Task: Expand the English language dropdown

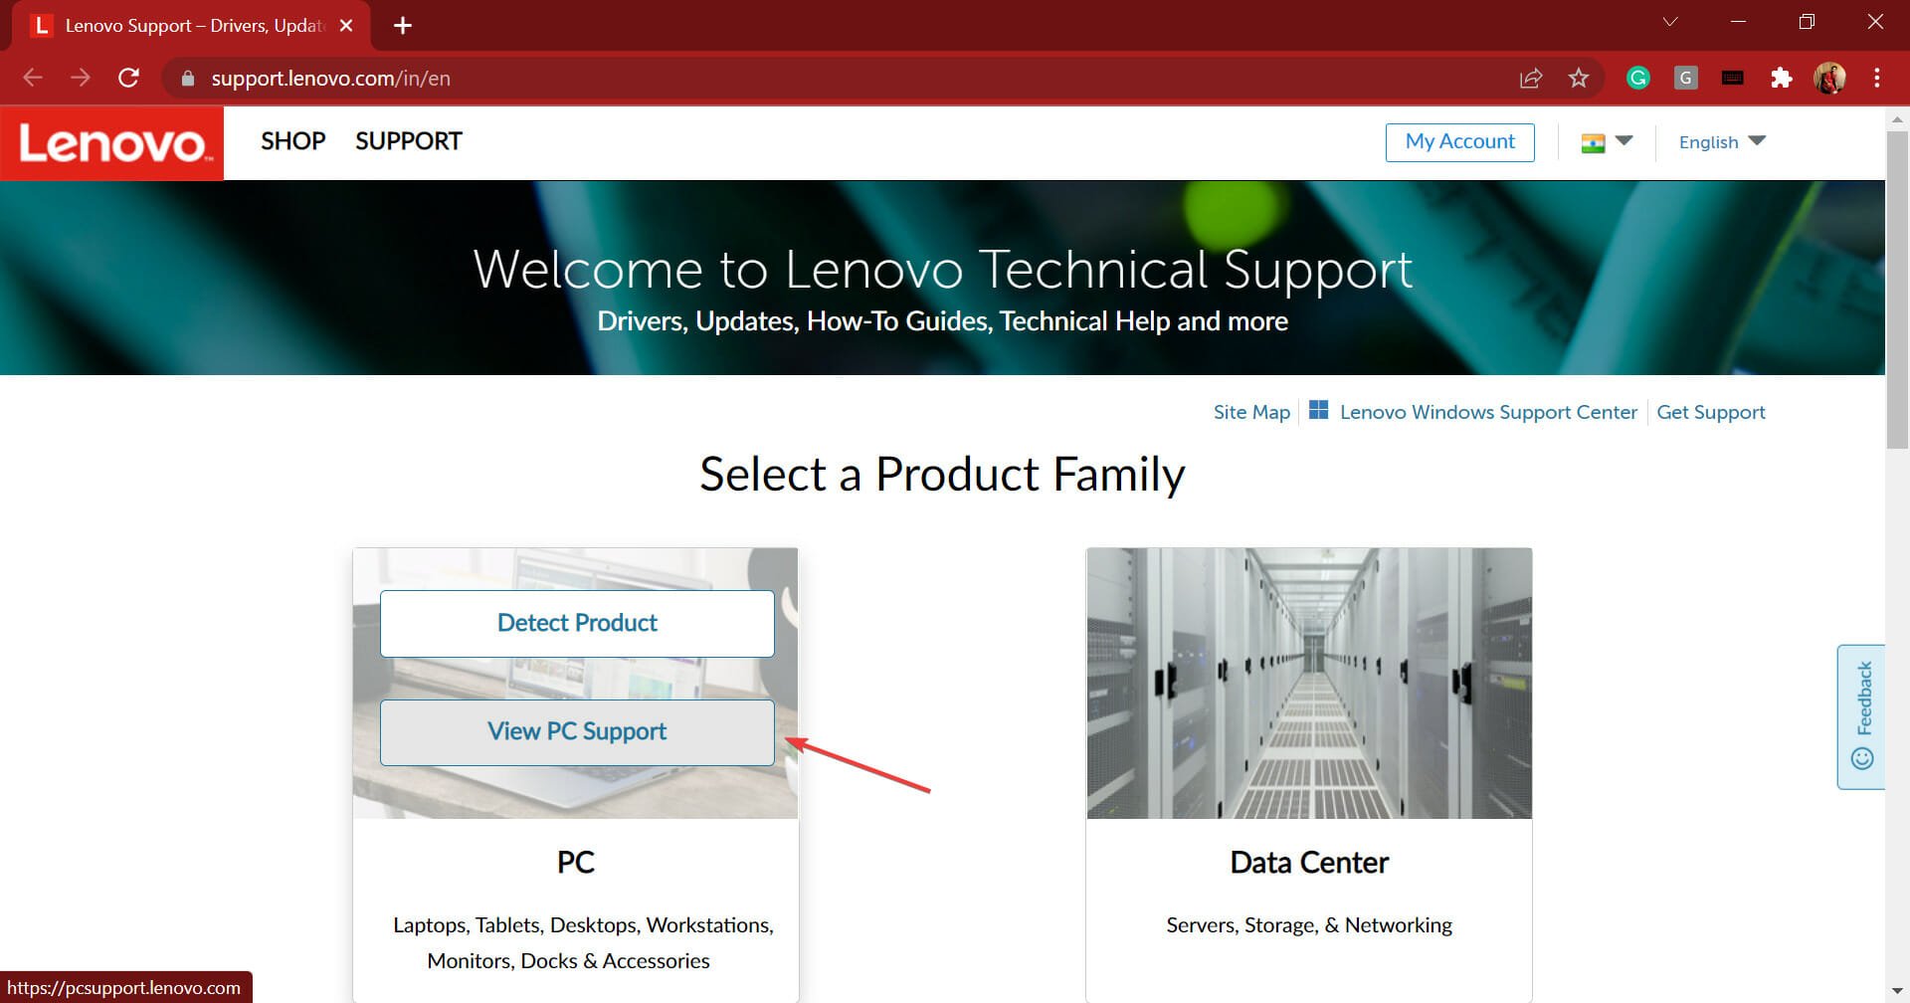Action: coord(1722,141)
